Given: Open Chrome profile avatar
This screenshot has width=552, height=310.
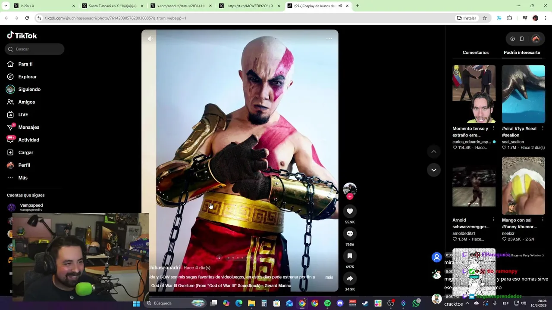Looking at the screenshot, I should pos(535,18).
